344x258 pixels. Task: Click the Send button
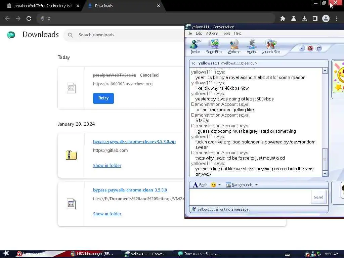(318, 197)
